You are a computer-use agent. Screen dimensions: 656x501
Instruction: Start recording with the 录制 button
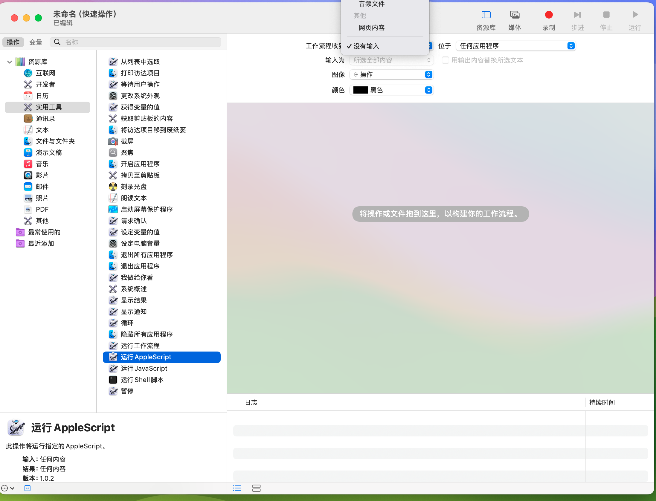point(549,15)
